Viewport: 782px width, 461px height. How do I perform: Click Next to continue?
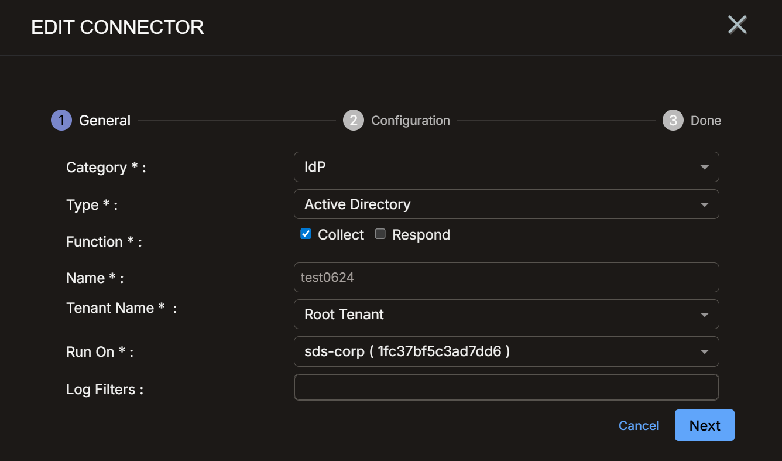click(705, 425)
